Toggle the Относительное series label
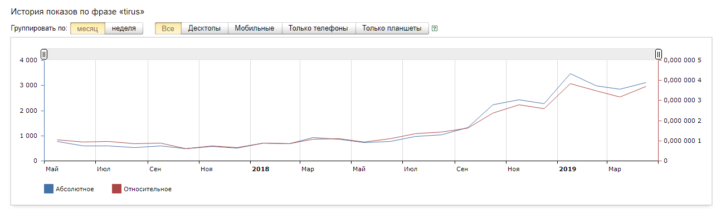The image size is (716, 209). (148, 190)
